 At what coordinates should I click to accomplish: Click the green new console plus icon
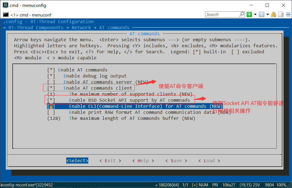pyautogui.click(x=249, y=14)
